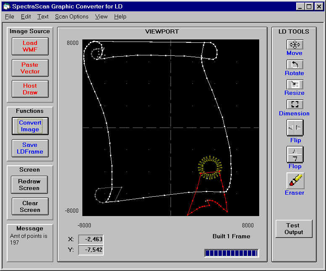326x271 pixels.
Task: Click the Y coordinate field
Action: (91, 250)
